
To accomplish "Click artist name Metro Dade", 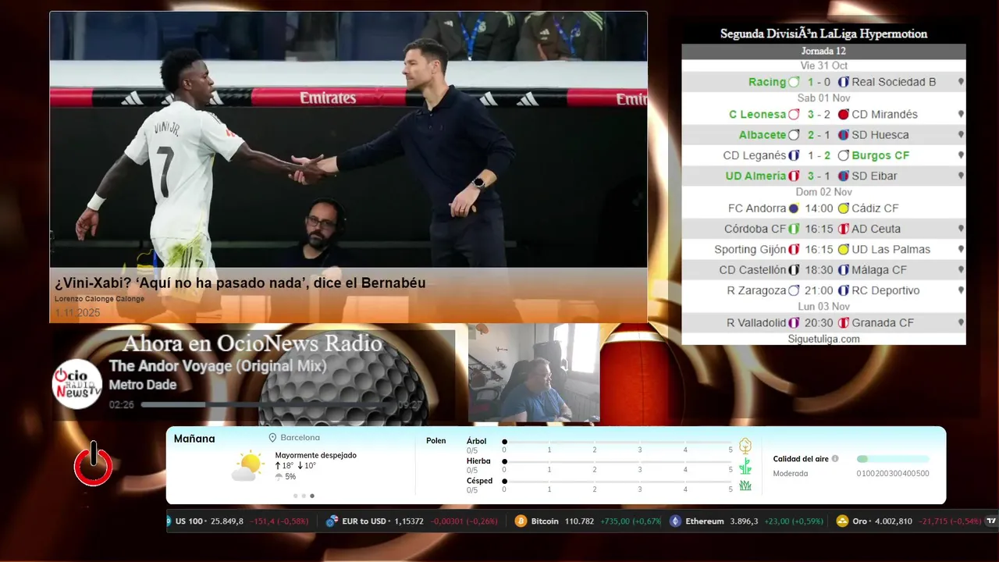I will (143, 385).
